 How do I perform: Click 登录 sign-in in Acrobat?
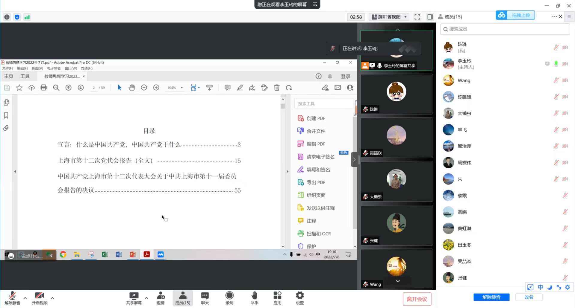346,76
